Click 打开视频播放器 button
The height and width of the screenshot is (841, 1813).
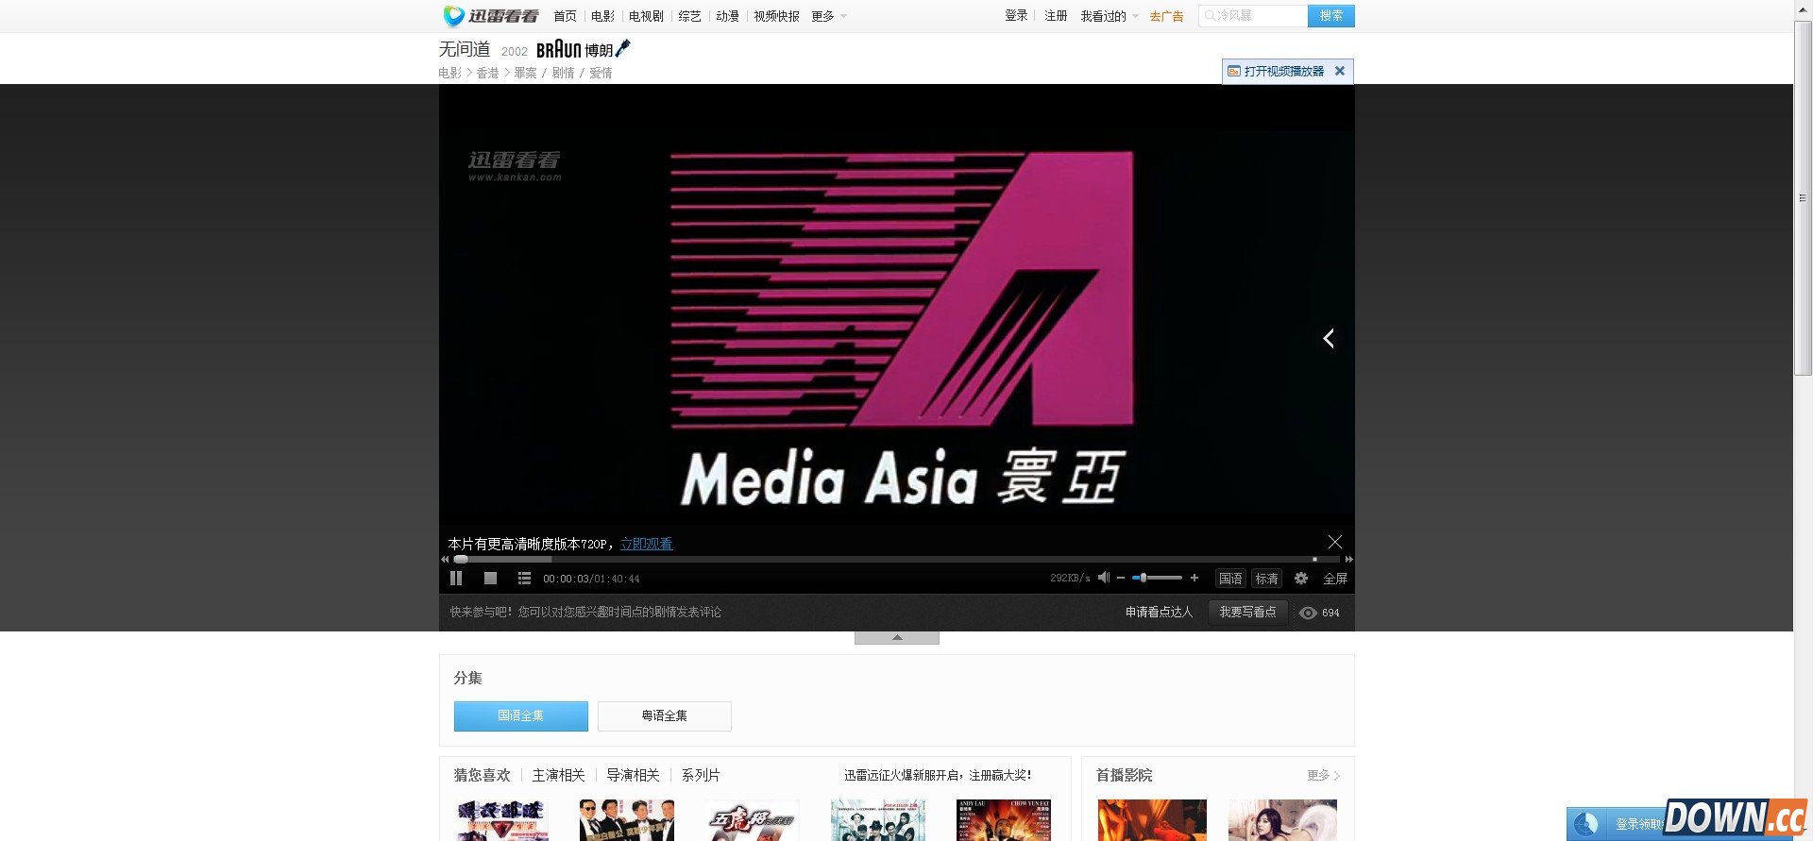coord(1276,71)
